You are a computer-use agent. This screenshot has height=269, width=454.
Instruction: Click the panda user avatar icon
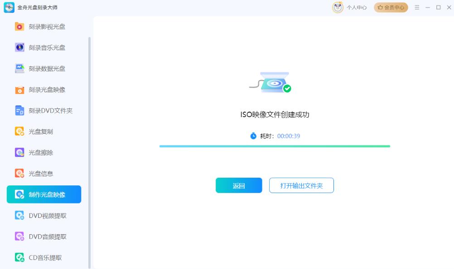pos(338,7)
